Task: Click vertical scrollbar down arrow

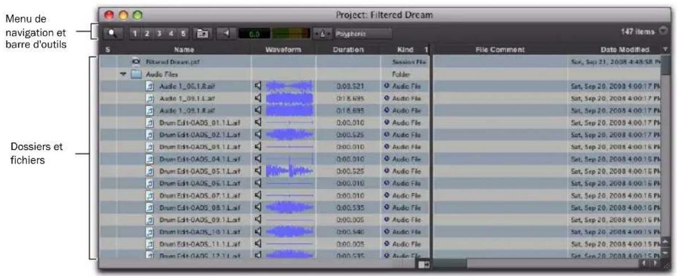Action: click(x=666, y=253)
